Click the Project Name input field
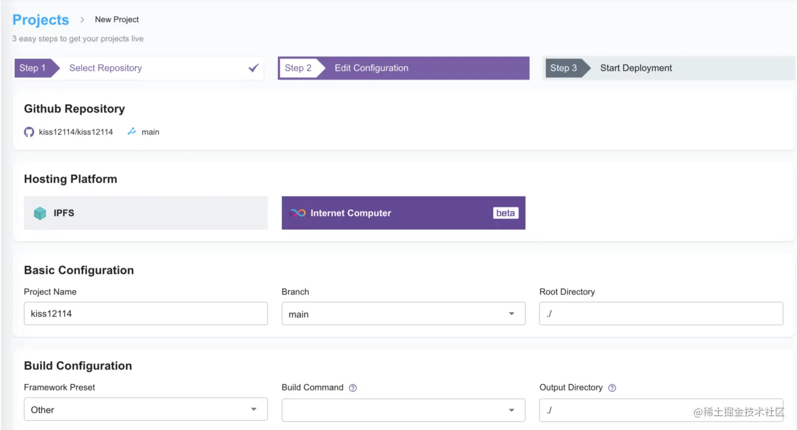Image resolution: width=797 pixels, height=430 pixels. pyautogui.click(x=145, y=314)
